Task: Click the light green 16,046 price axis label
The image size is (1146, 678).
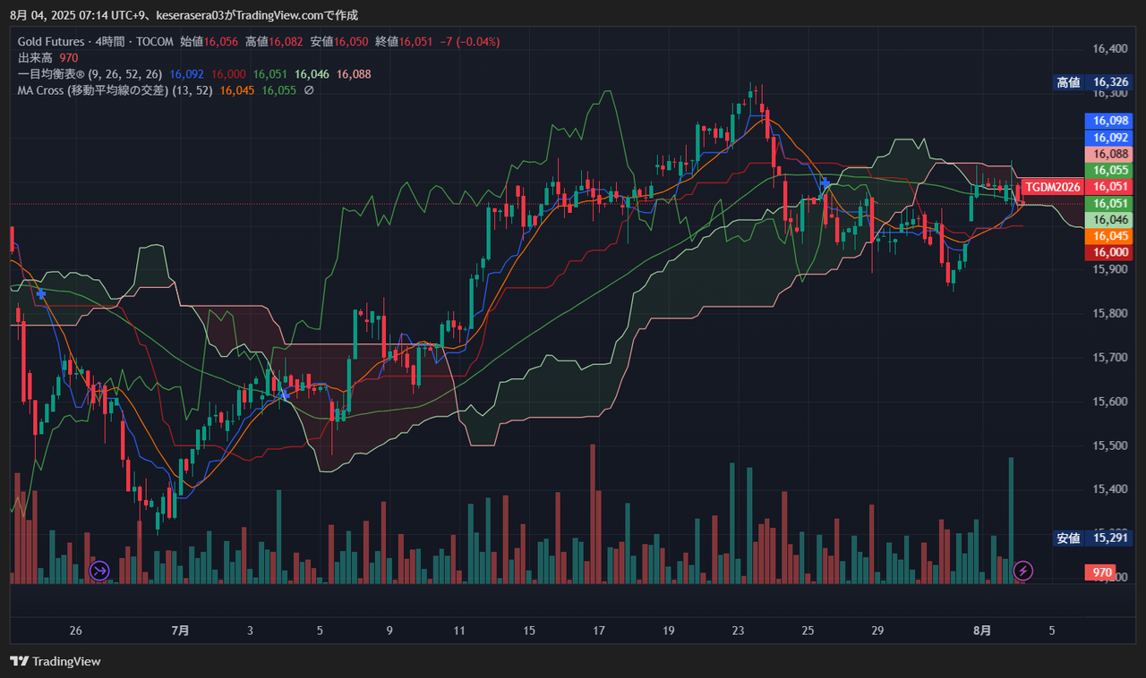Action: (1111, 220)
